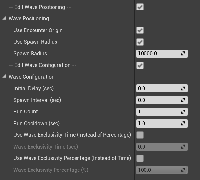Click the Run Count field arrow icon
Viewport: 200px width, 180px height.
pos(183,112)
